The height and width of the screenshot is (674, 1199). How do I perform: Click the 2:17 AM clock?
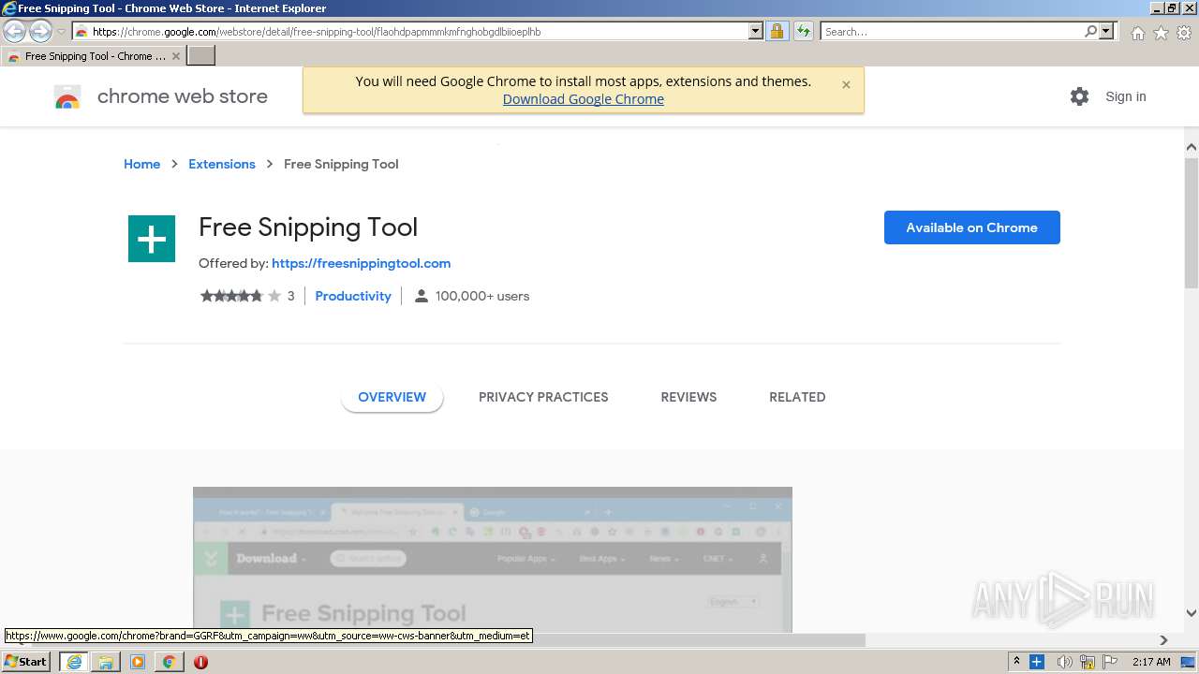click(x=1151, y=662)
